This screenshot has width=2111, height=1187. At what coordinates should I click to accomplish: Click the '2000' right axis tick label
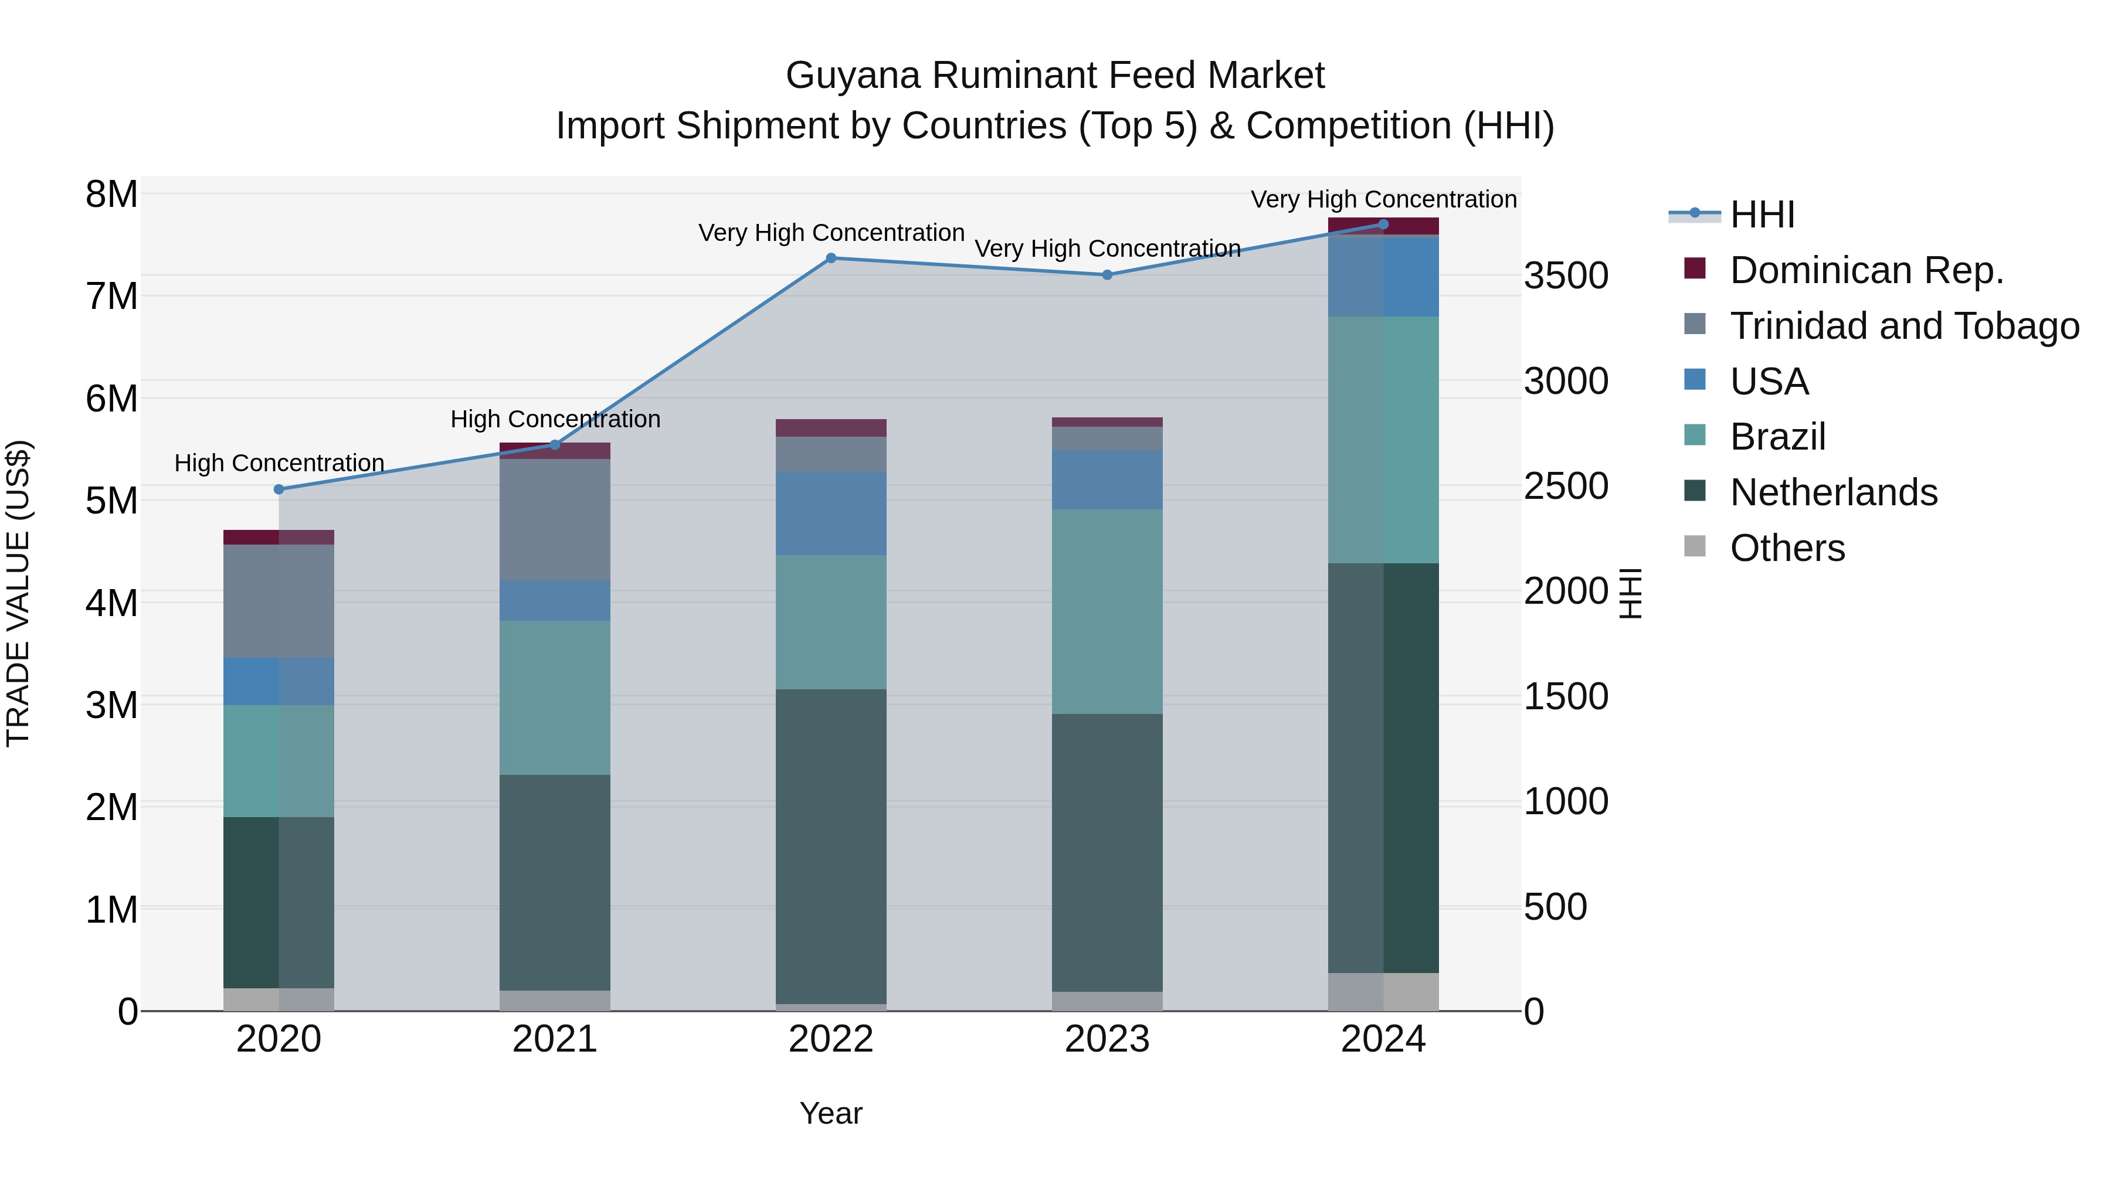1566,591
